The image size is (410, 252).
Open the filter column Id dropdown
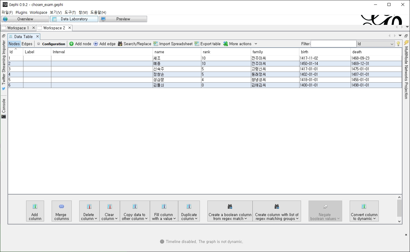[x=375, y=44]
